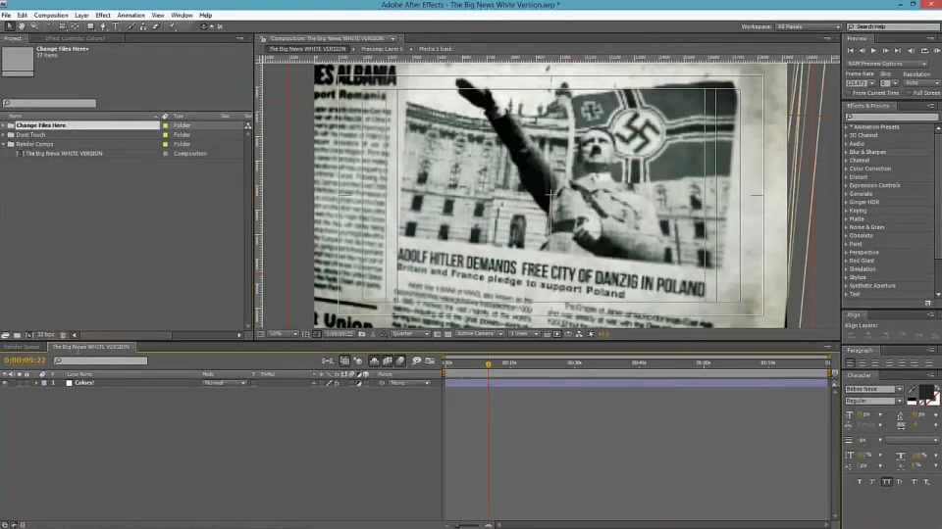Viewport: 942px width, 529px height.
Task: Open the Composition menu
Action: tap(51, 15)
